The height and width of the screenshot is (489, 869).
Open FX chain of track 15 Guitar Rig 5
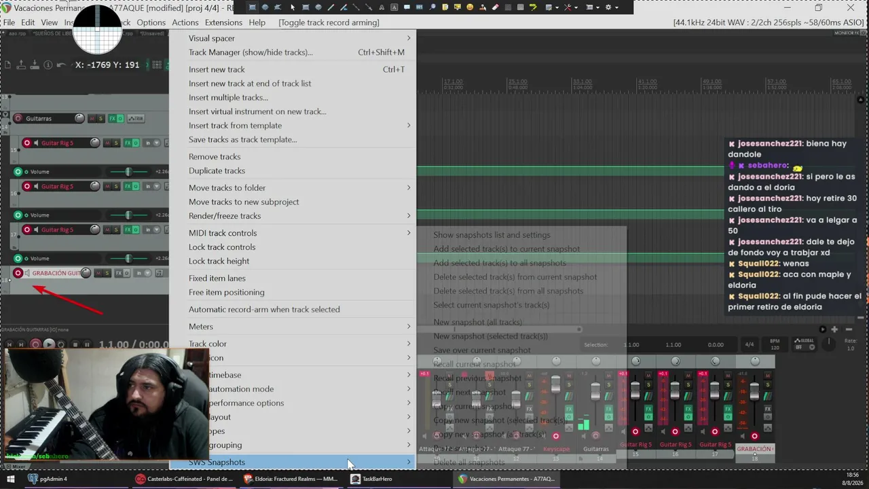[x=128, y=143]
